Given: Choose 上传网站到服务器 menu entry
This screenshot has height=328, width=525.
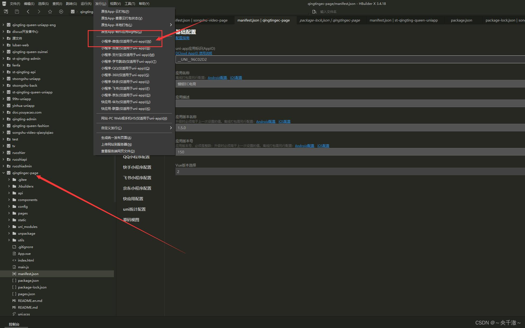Looking at the screenshot, I should 116,144.
